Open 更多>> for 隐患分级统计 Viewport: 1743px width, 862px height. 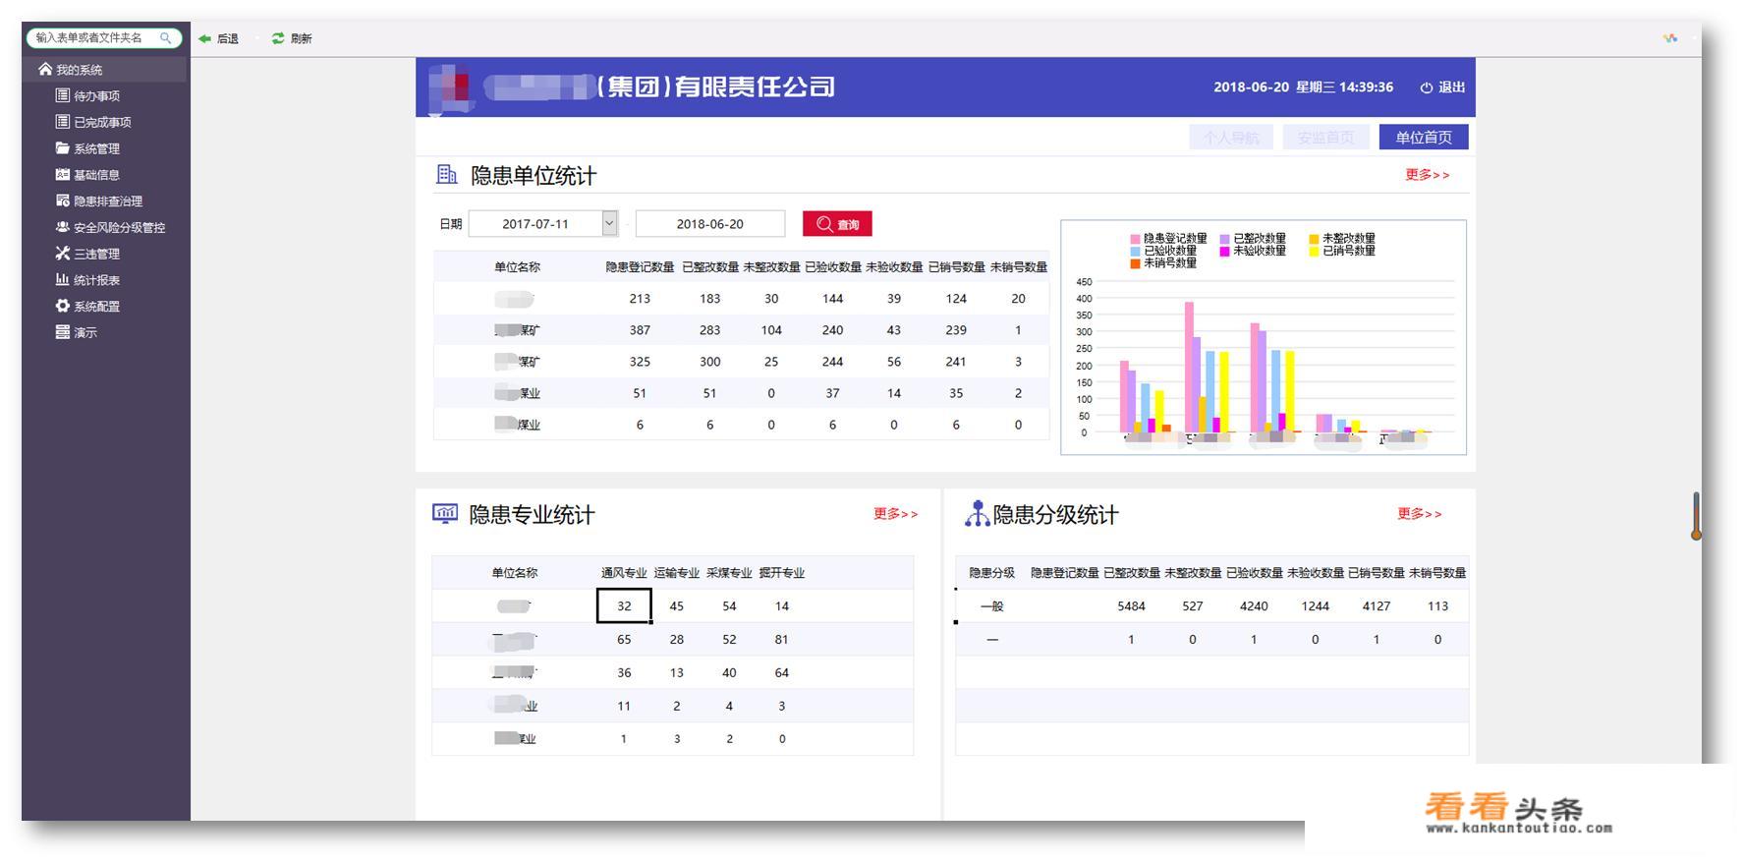[x=1420, y=514]
